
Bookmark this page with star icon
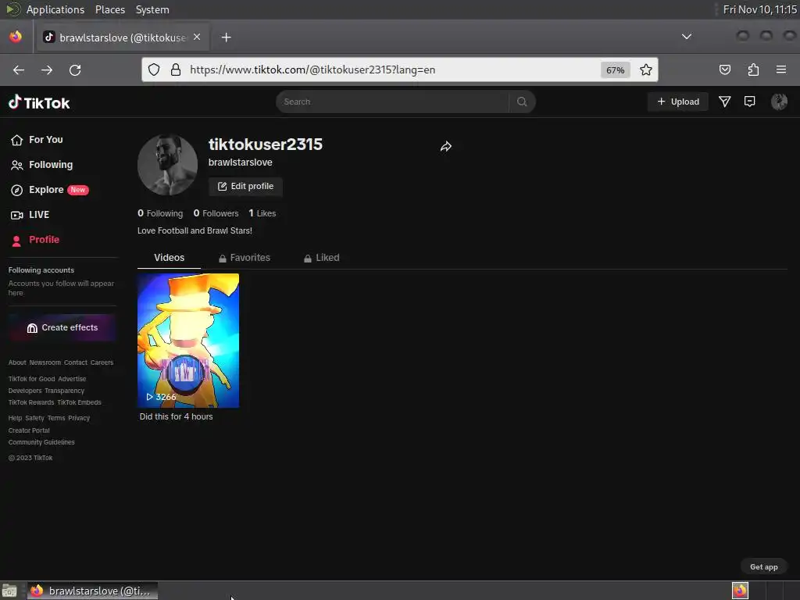click(646, 70)
